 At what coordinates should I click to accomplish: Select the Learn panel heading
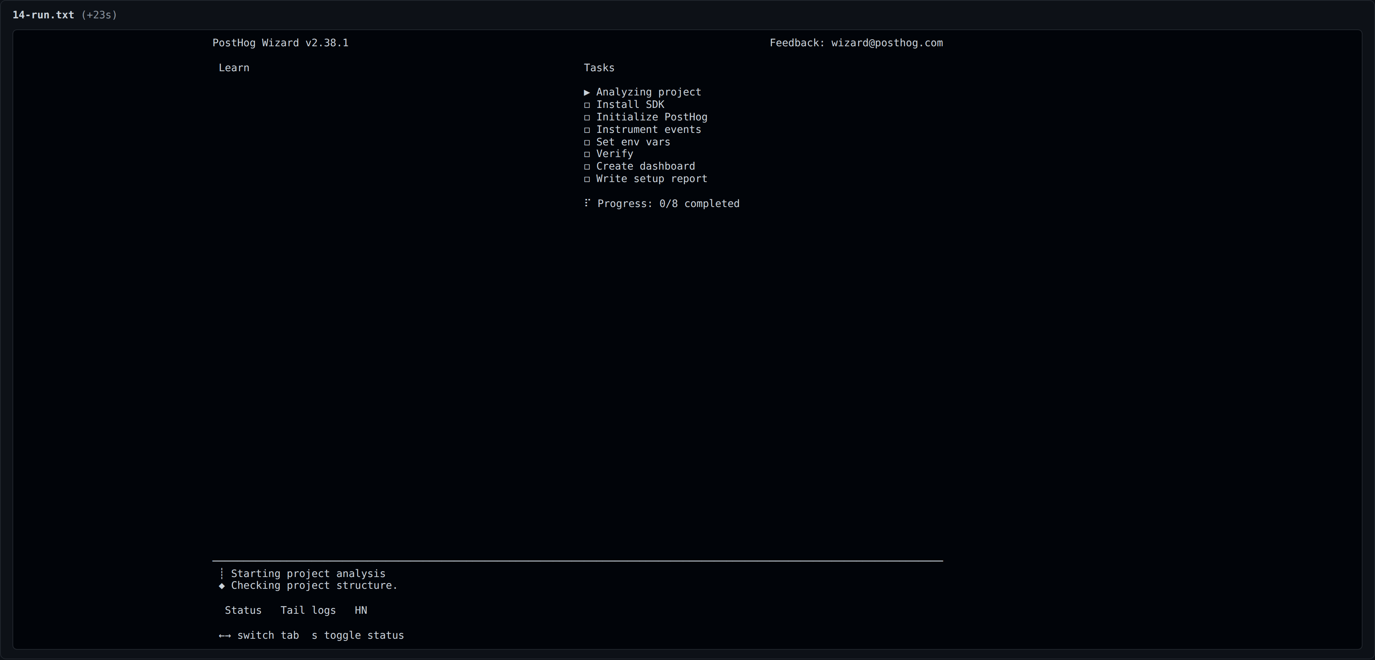coord(234,68)
